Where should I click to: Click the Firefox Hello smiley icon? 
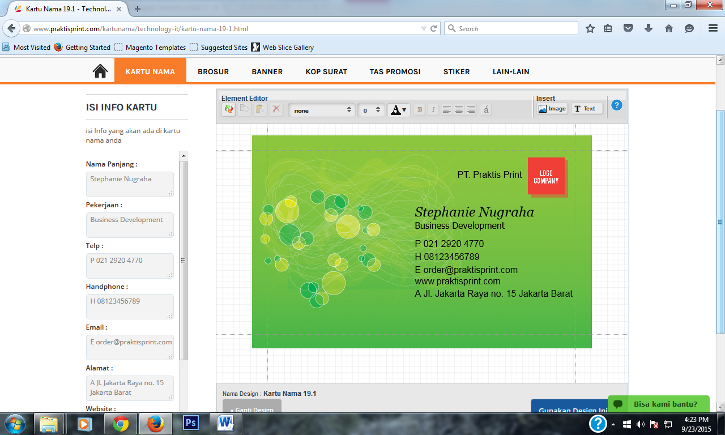689,28
